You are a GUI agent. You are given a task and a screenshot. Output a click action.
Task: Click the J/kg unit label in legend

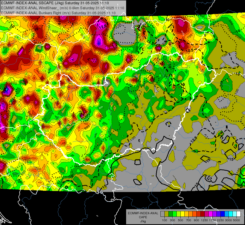143,221
